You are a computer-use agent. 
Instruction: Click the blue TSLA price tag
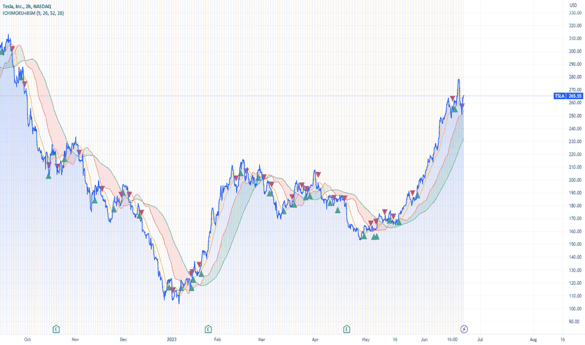[560, 96]
